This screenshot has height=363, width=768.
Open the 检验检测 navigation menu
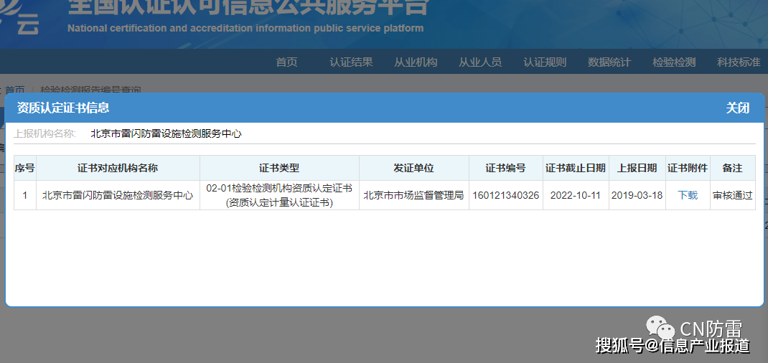click(x=674, y=62)
